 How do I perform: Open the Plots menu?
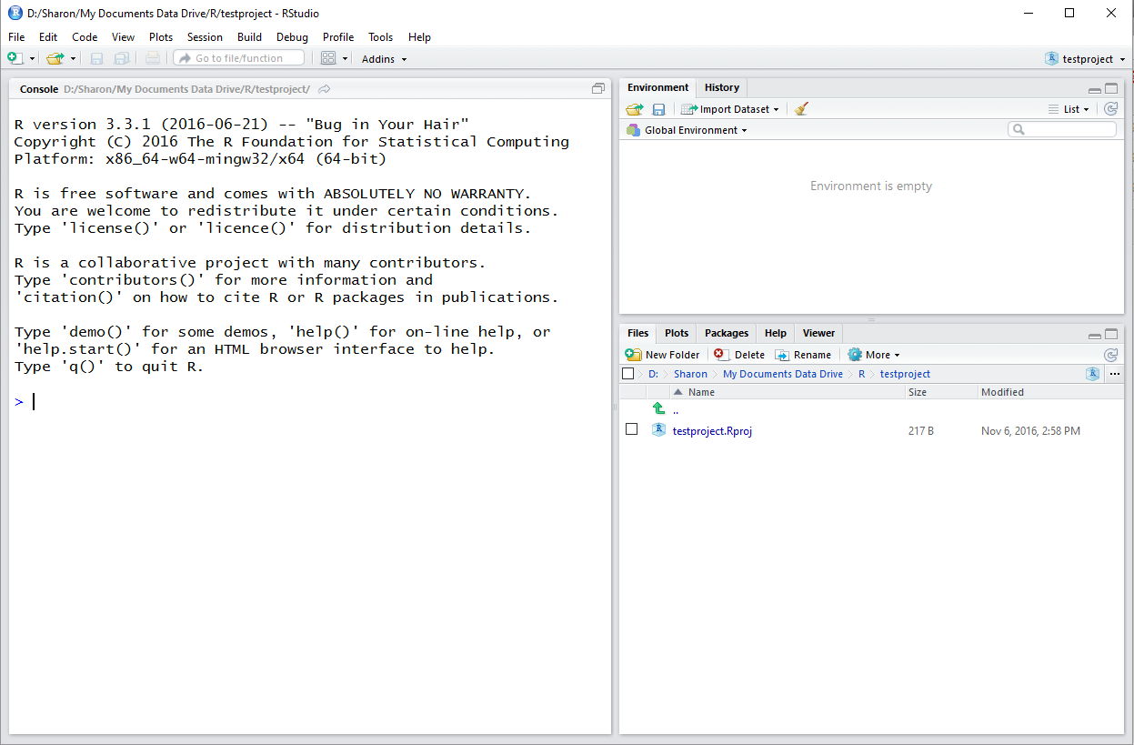[x=161, y=37]
